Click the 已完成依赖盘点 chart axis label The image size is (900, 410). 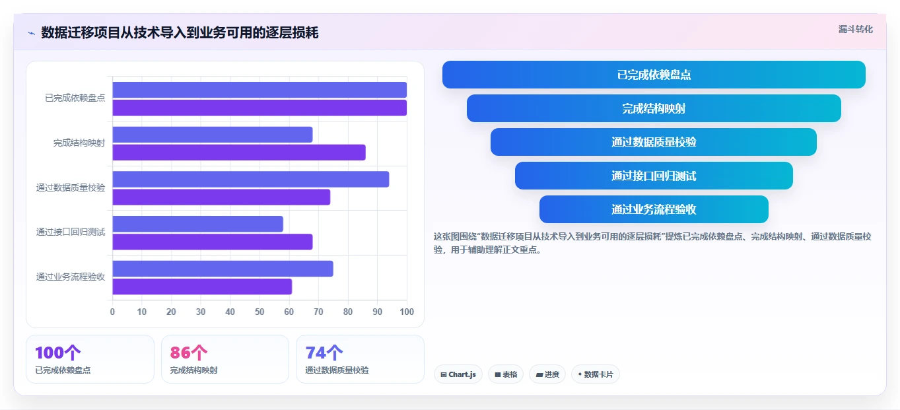click(x=75, y=98)
